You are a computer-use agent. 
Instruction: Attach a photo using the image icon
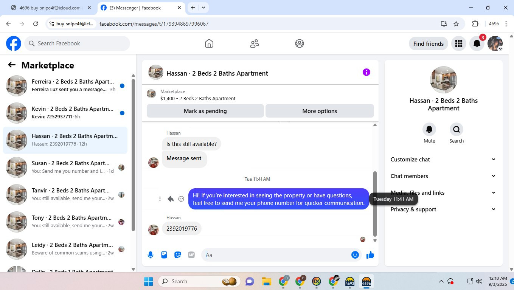click(164, 255)
